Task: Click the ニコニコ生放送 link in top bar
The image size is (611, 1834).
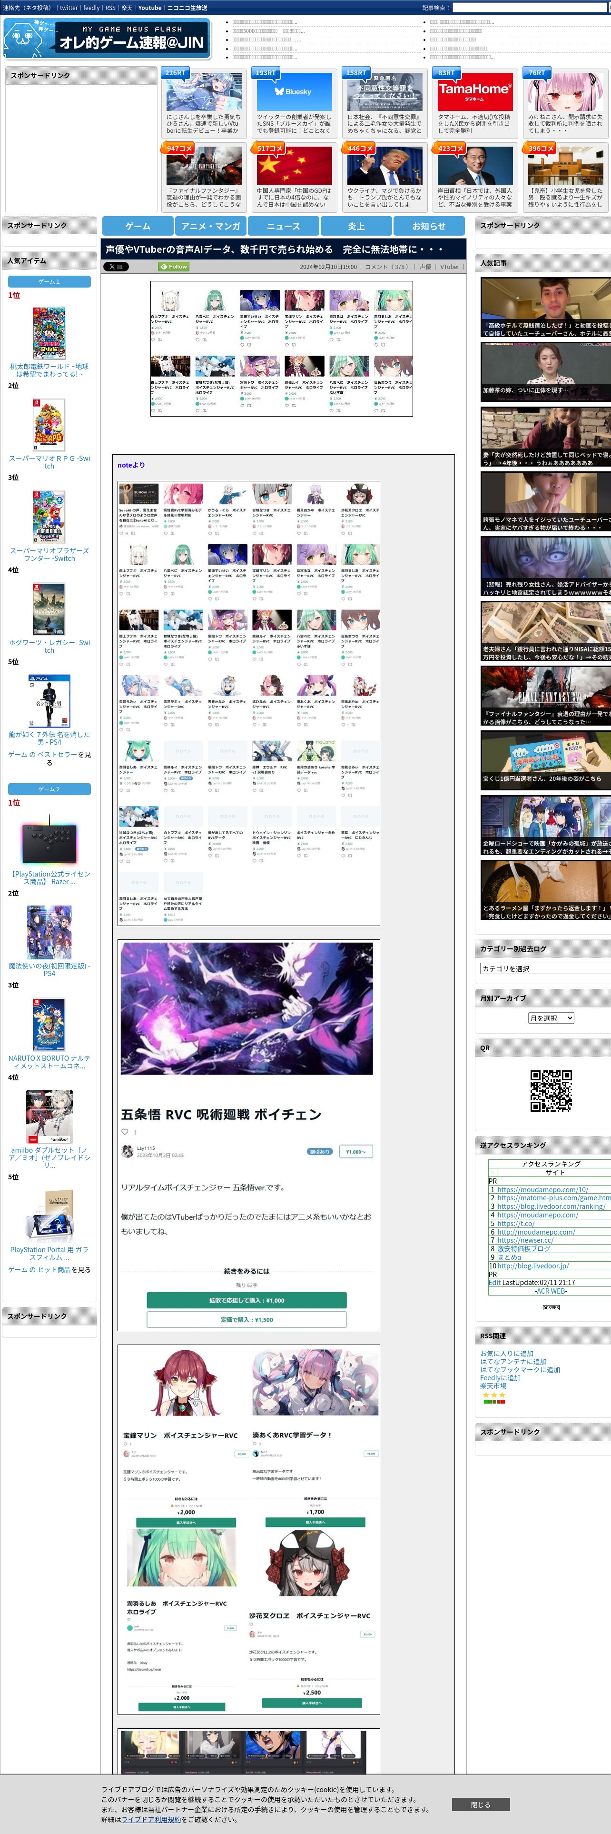Action: (x=187, y=8)
